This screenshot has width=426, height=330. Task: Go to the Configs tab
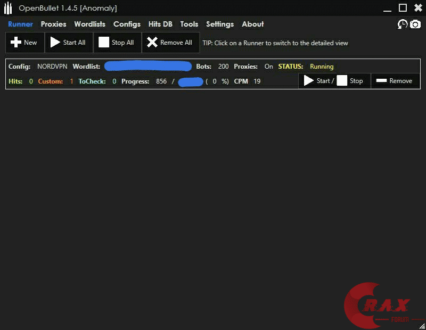(x=127, y=24)
